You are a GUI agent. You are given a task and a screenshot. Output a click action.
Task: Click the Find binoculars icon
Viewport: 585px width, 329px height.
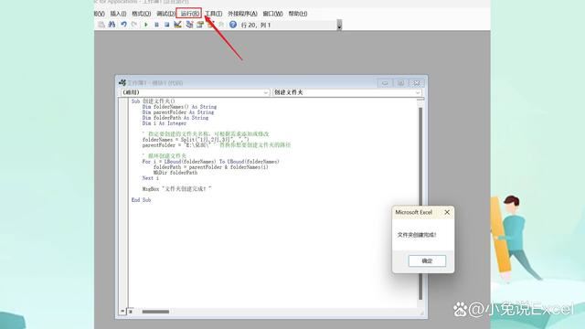point(112,25)
